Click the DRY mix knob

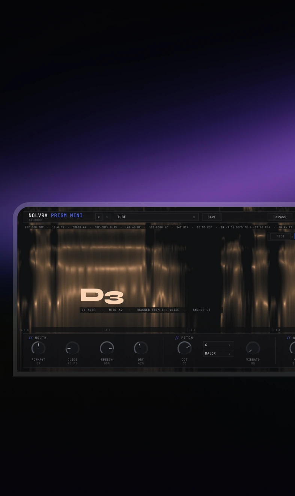141,348
